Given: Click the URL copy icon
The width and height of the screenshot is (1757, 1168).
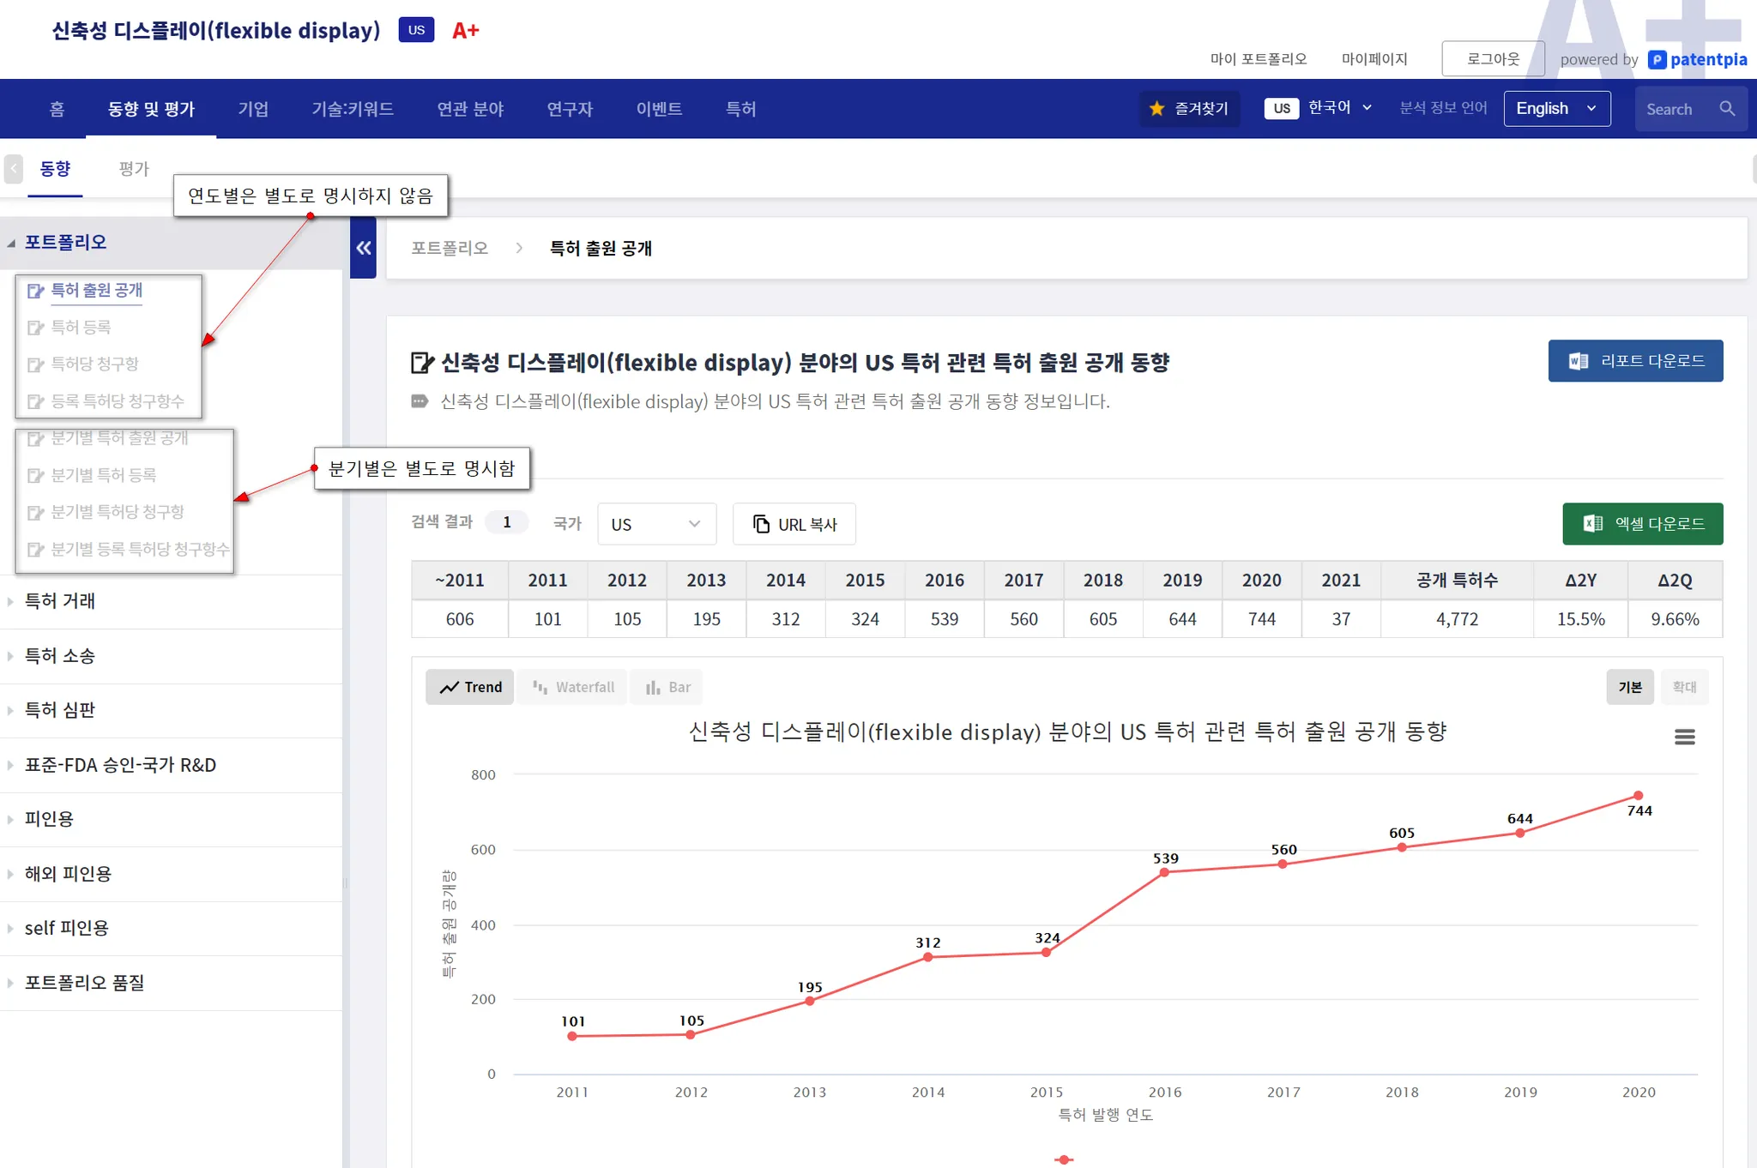Looking at the screenshot, I should click(x=761, y=524).
